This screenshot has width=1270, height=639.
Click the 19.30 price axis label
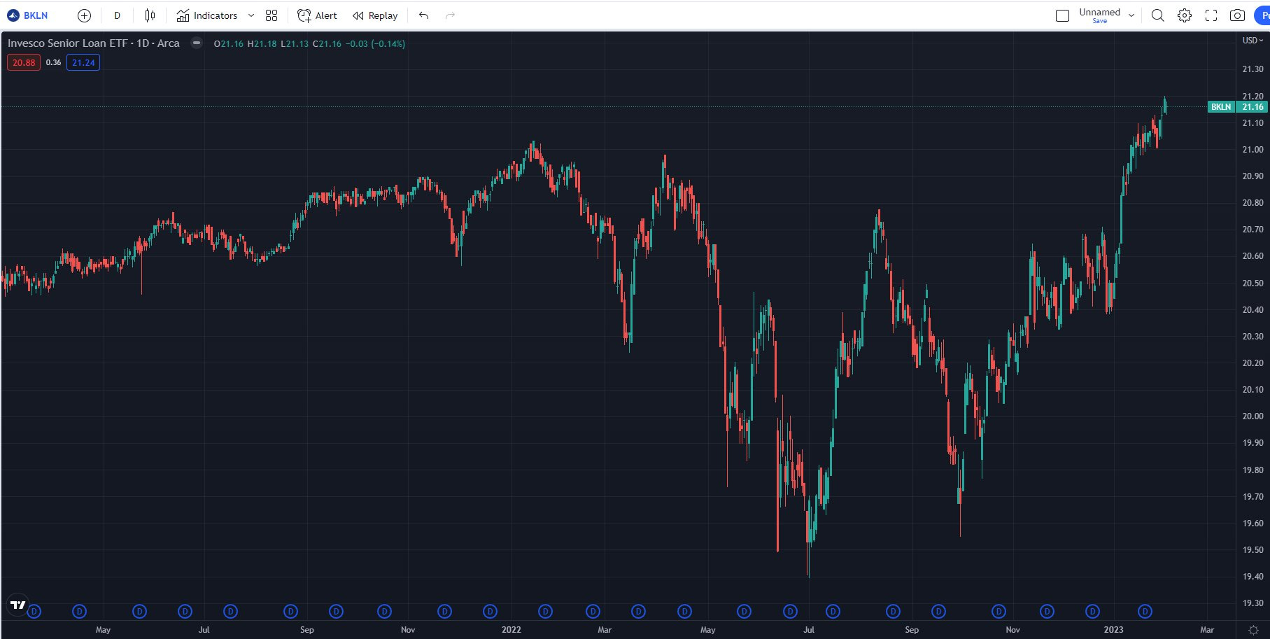(x=1253, y=603)
